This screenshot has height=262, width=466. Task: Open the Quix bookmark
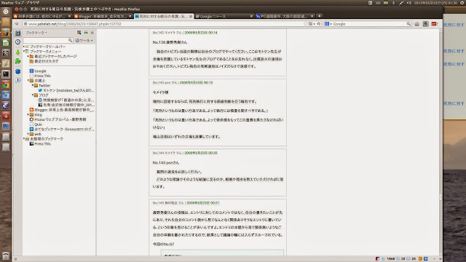click(36, 124)
